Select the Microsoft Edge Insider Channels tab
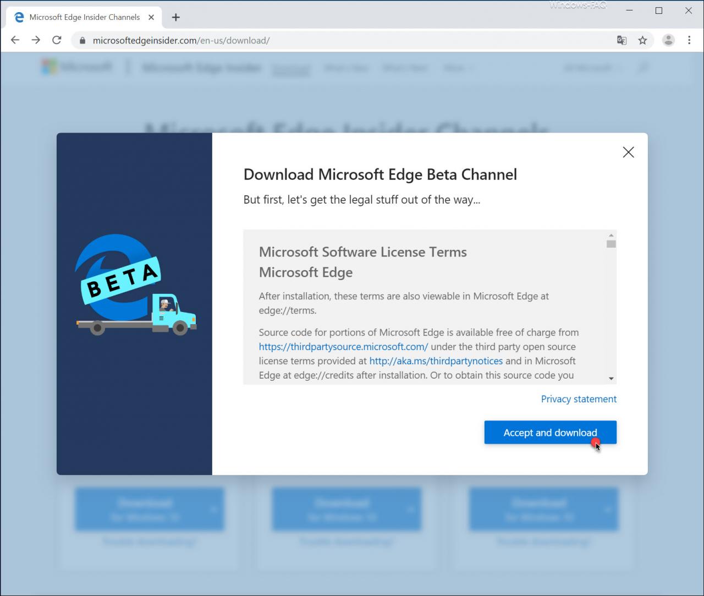704x596 pixels. click(85, 17)
